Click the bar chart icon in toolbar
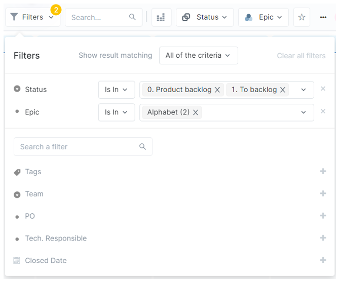 tap(161, 17)
